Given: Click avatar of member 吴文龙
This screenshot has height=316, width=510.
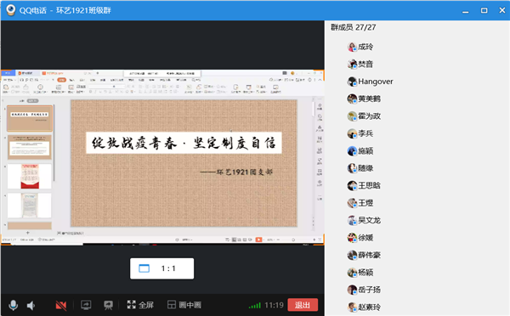Looking at the screenshot, I should click(352, 220).
